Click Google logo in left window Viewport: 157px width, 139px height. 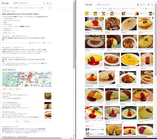point(5,3)
